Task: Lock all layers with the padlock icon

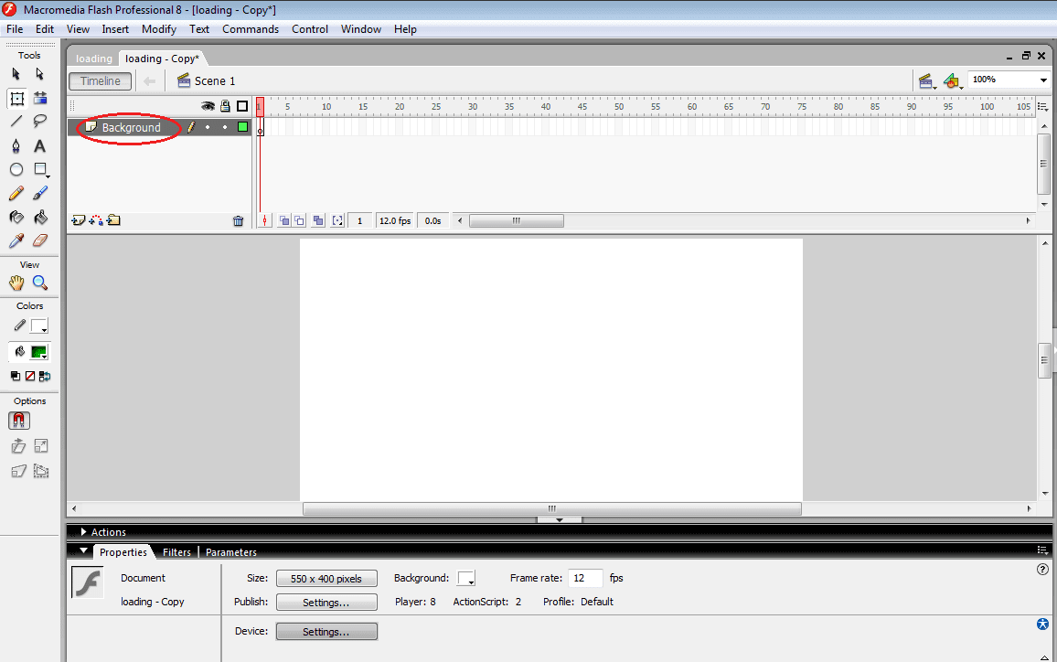Action: [x=224, y=106]
